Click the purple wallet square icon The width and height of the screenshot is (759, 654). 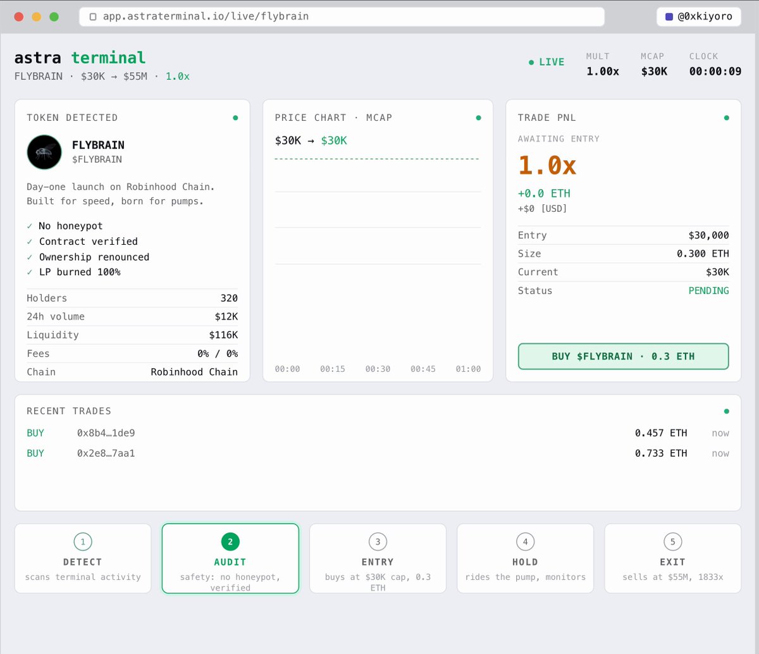(669, 16)
